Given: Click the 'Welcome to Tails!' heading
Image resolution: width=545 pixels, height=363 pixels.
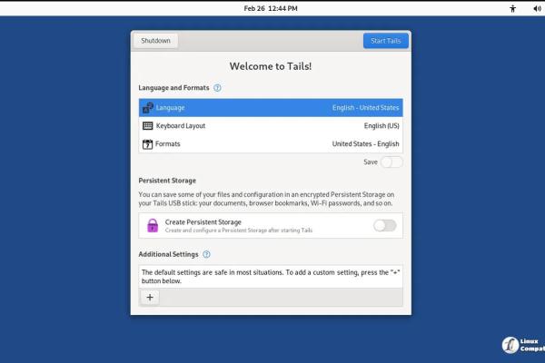Looking at the screenshot, I should coord(271,66).
